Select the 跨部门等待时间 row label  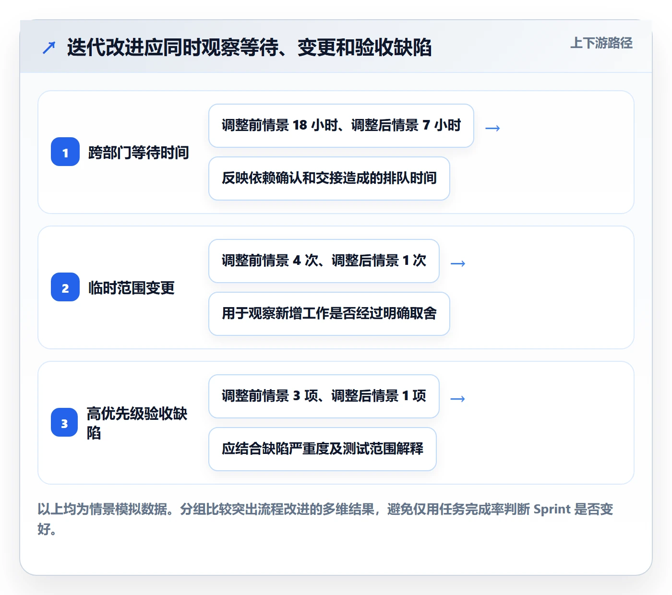(139, 153)
